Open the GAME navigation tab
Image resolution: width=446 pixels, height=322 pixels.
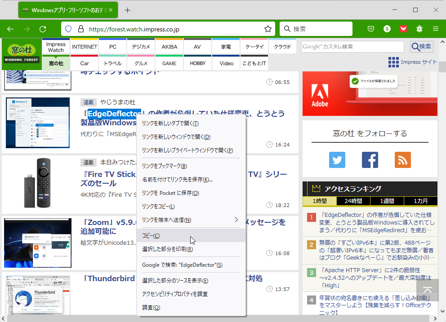[x=169, y=63]
